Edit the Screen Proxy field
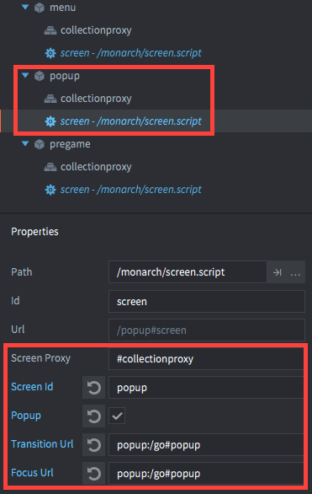312x494 pixels. click(x=206, y=359)
